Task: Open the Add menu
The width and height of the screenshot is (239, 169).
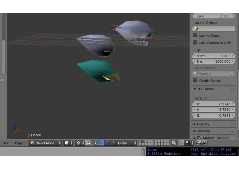Action: [7, 143]
